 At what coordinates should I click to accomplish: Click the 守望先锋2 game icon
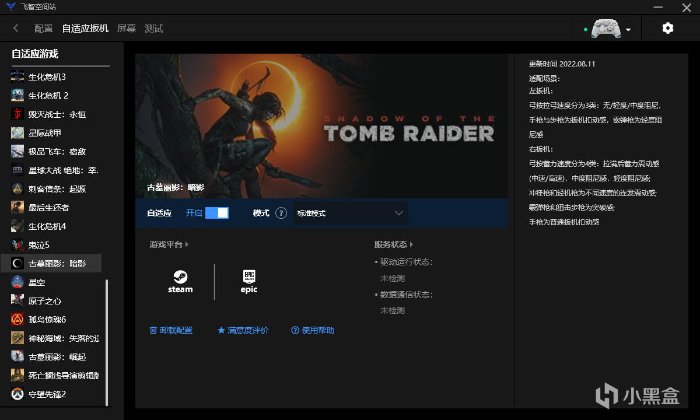point(17,394)
